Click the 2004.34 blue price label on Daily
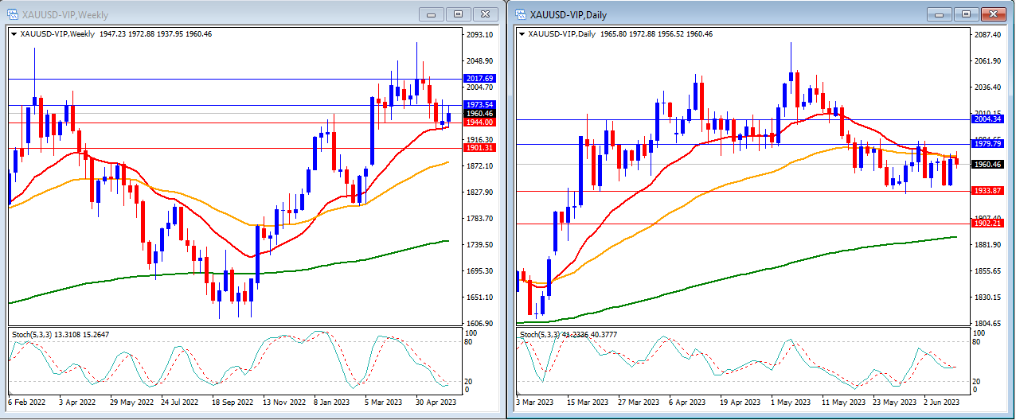This screenshot has height=420, width=1016. [987, 119]
